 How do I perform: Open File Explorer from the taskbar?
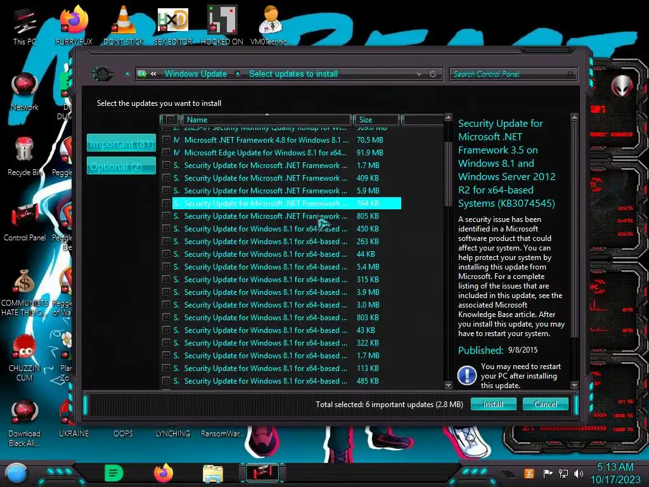click(213, 473)
